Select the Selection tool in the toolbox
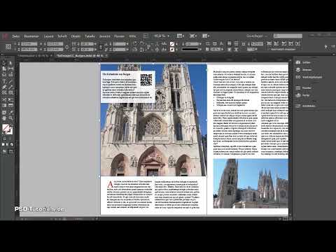 [4, 63]
